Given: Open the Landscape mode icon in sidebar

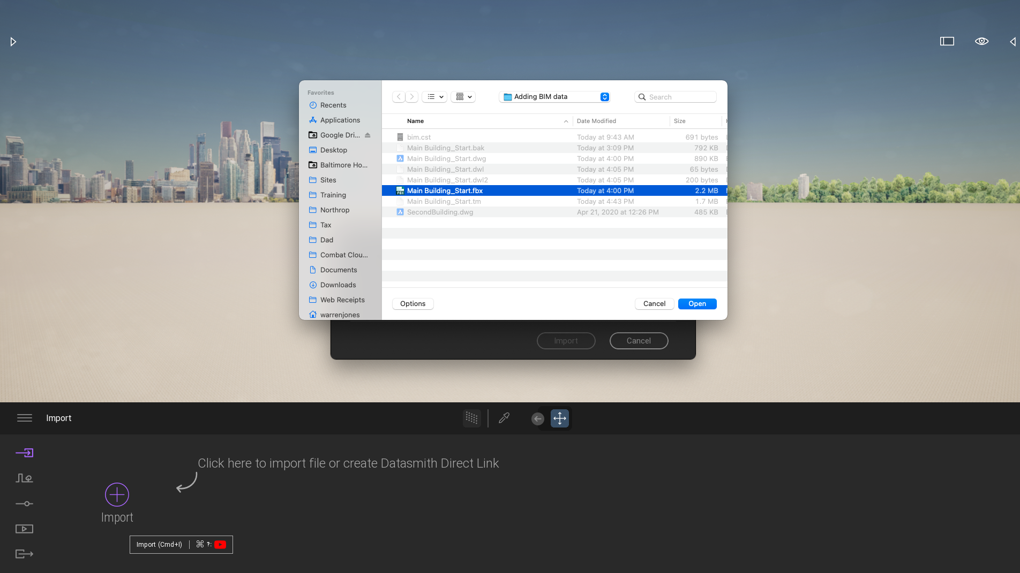Looking at the screenshot, I should (x=24, y=478).
